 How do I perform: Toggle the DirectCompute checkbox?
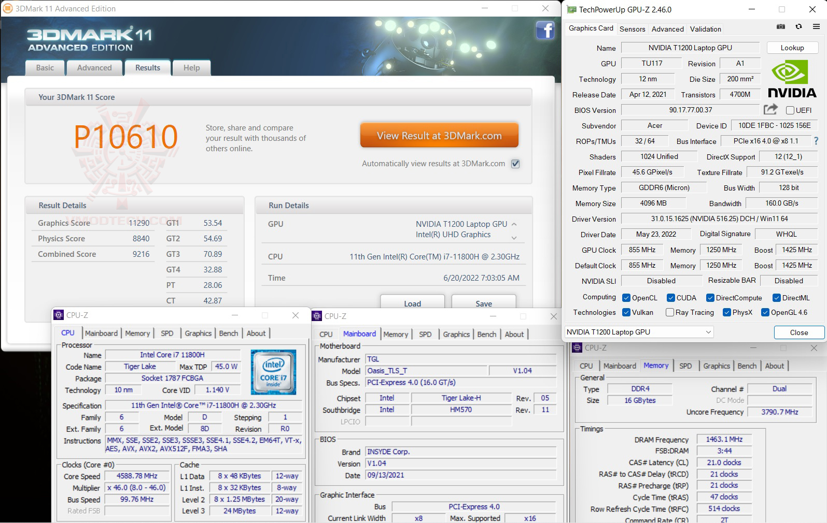click(x=710, y=298)
